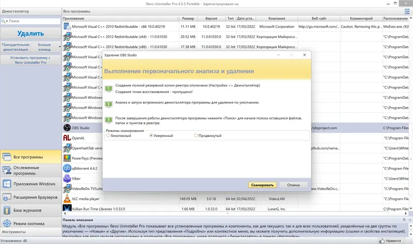413x244 pixels.
Task: Click Установить программу с Revo Uninstaller Pro
Action: click(30, 60)
